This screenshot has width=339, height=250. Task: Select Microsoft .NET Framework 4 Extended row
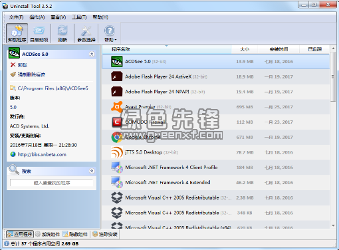pos(215,182)
